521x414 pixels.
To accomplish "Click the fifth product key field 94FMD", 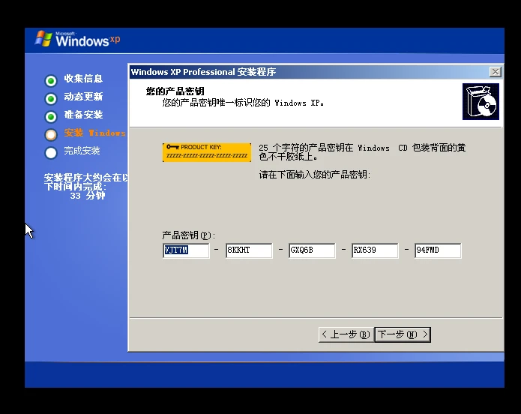I will 438,250.
